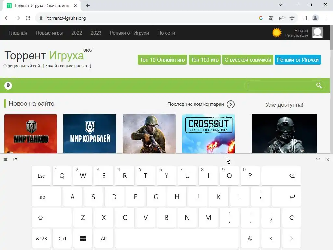Open the keyboard emoji/clipboard icon
This screenshot has width=333, height=250.
[x=15, y=160]
